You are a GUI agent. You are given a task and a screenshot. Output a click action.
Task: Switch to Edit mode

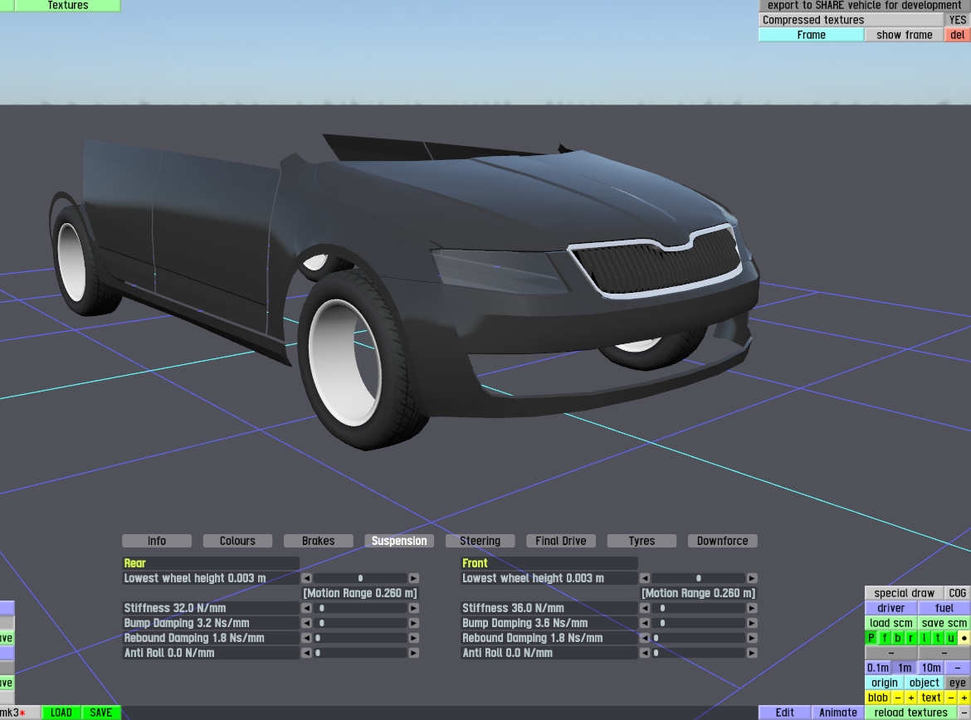[784, 713]
